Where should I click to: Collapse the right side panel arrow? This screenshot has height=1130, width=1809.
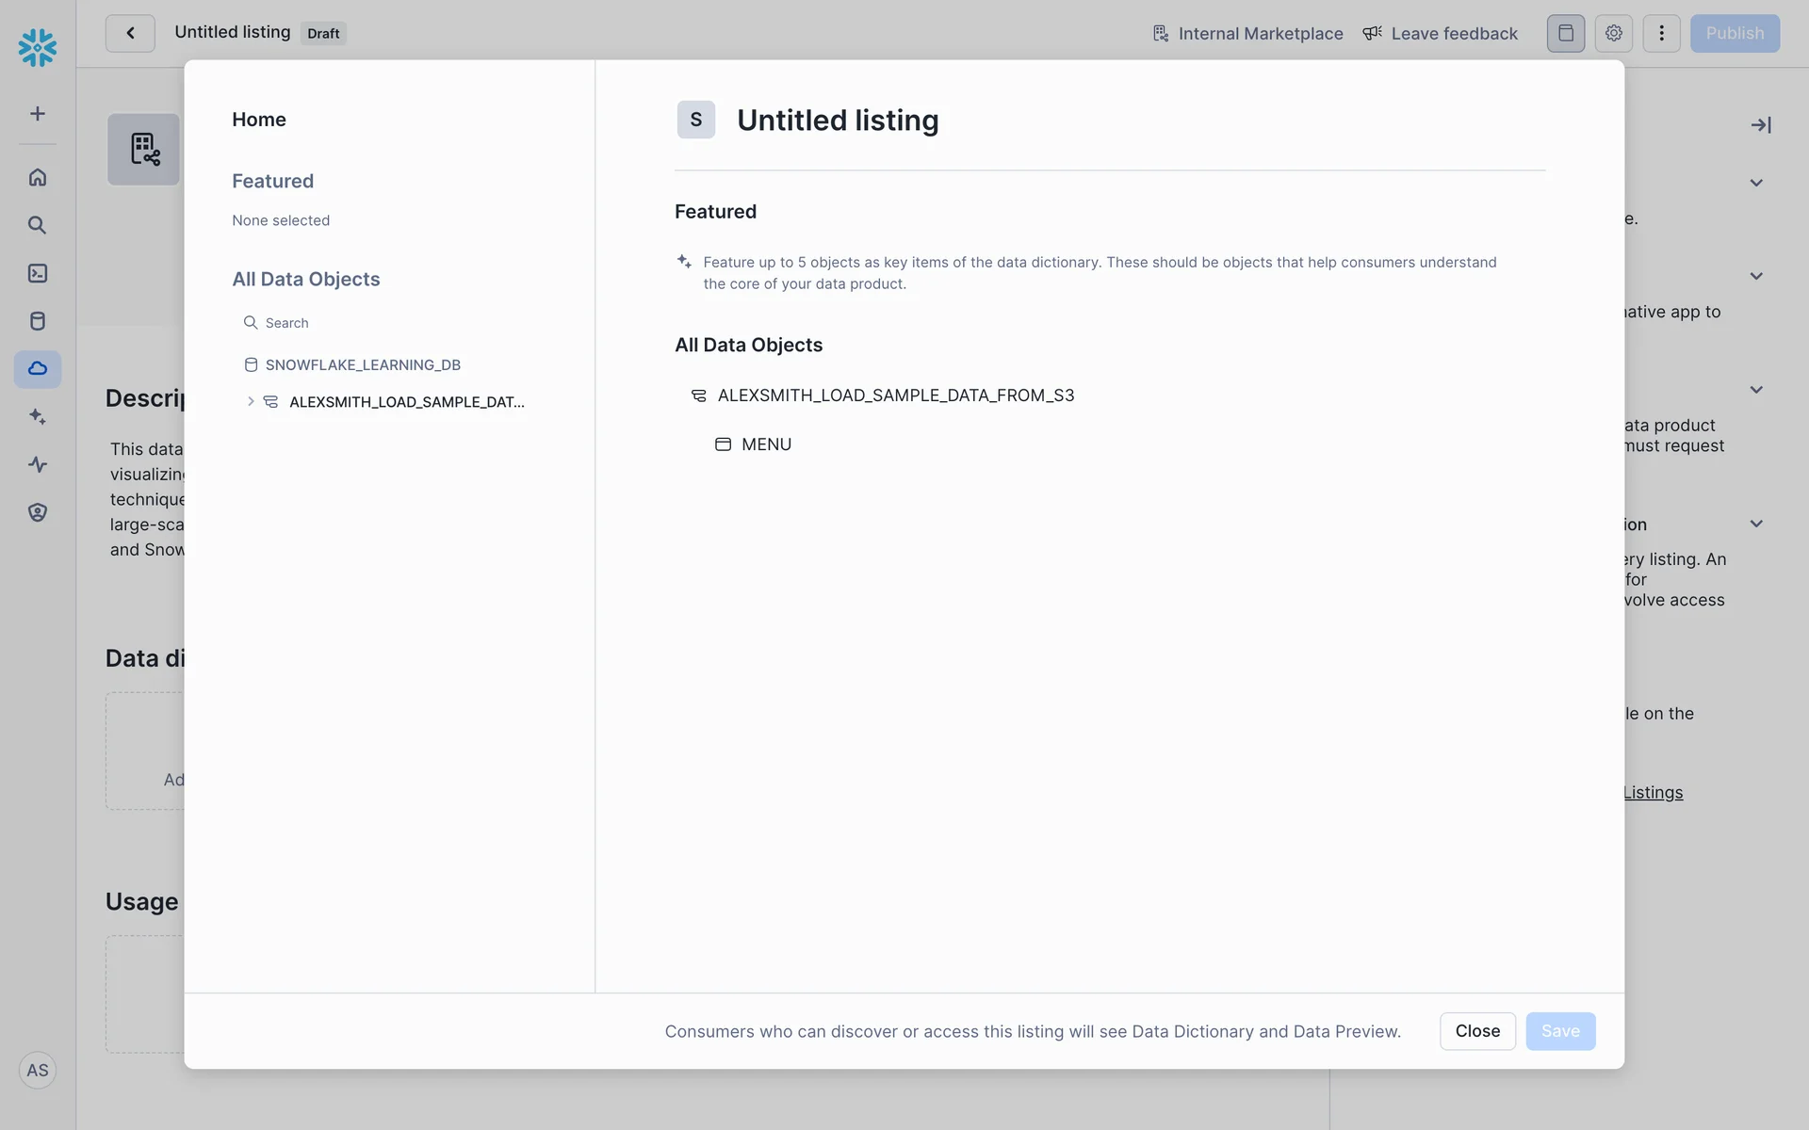1760,125
